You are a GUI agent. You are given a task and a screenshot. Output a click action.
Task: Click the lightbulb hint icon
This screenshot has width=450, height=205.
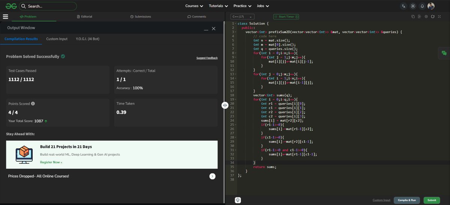238,200
